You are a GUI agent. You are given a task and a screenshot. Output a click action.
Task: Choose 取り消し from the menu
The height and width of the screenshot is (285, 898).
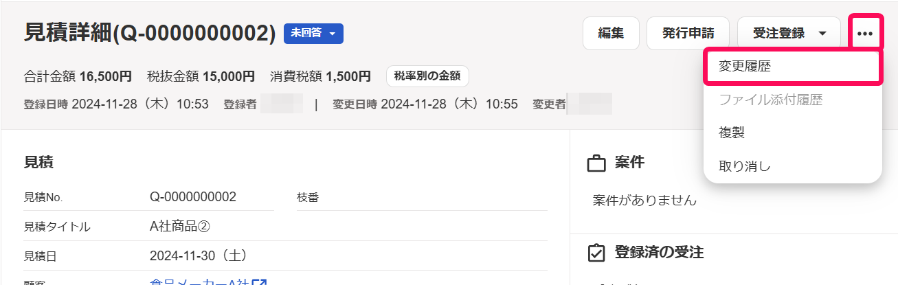pyautogui.click(x=744, y=166)
